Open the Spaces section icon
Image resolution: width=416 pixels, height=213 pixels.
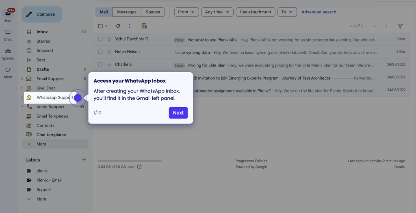click(x=8, y=51)
